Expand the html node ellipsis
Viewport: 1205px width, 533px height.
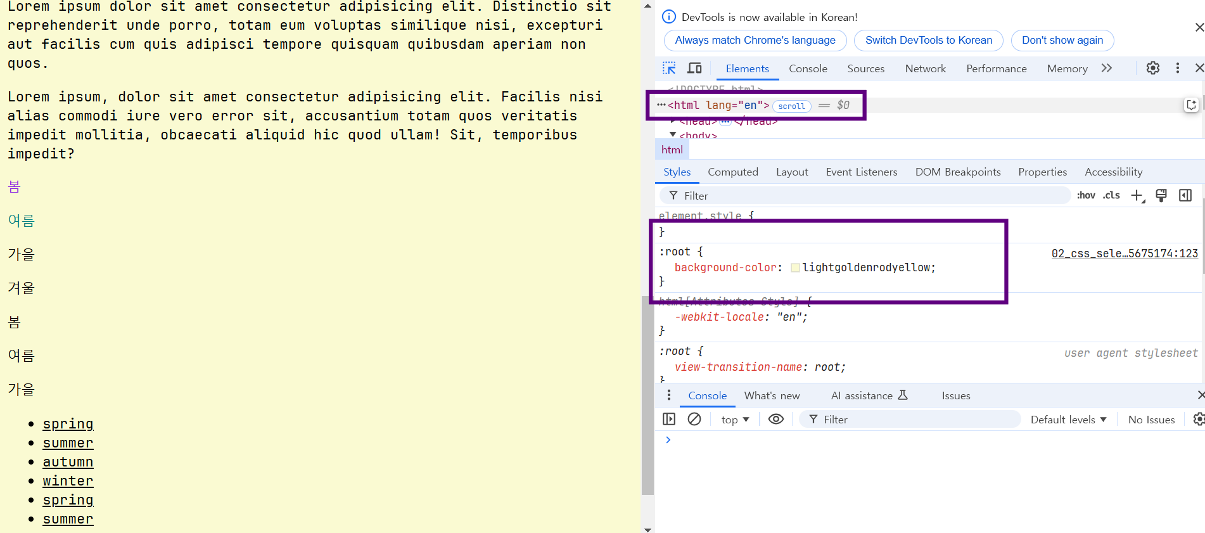[x=661, y=105]
